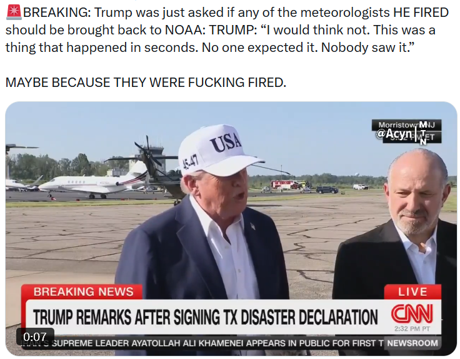Click the CNN logo on the chyron

411,313
